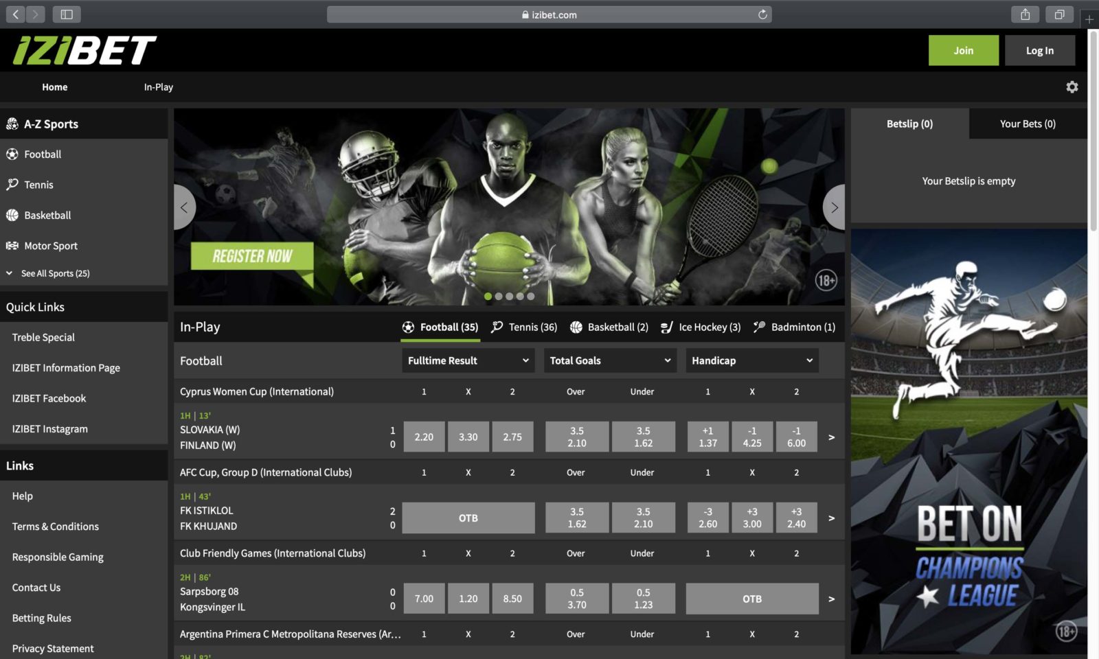Image resolution: width=1099 pixels, height=659 pixels.
Task: Open the Terms & Conditions link
Action: point(56,526)
